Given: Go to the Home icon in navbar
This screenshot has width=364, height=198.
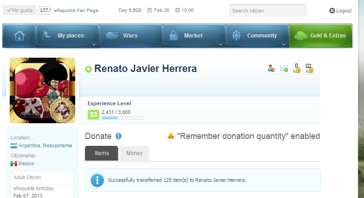Looking at the screenshot, I should click(19, 36).
